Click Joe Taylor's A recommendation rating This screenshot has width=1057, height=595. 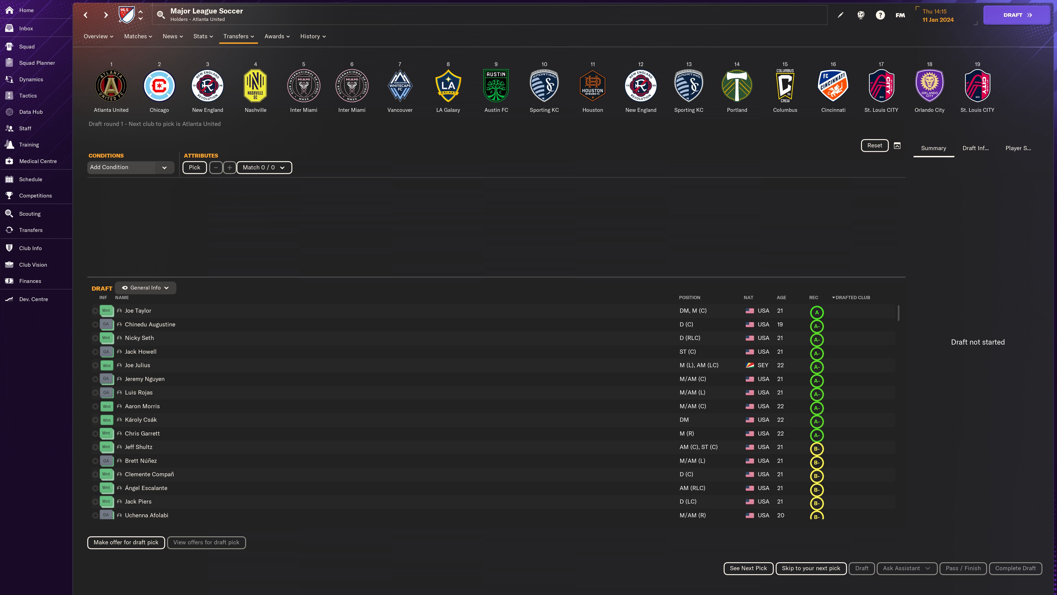click(816, 312)
